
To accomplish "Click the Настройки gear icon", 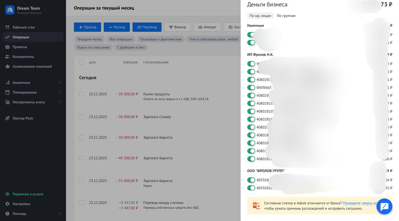I will (x=7, y=204).
